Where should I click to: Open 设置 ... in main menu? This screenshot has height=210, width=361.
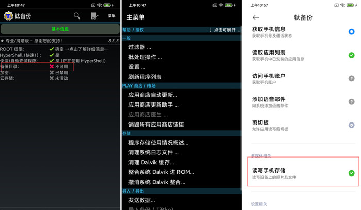pos(182,67)
